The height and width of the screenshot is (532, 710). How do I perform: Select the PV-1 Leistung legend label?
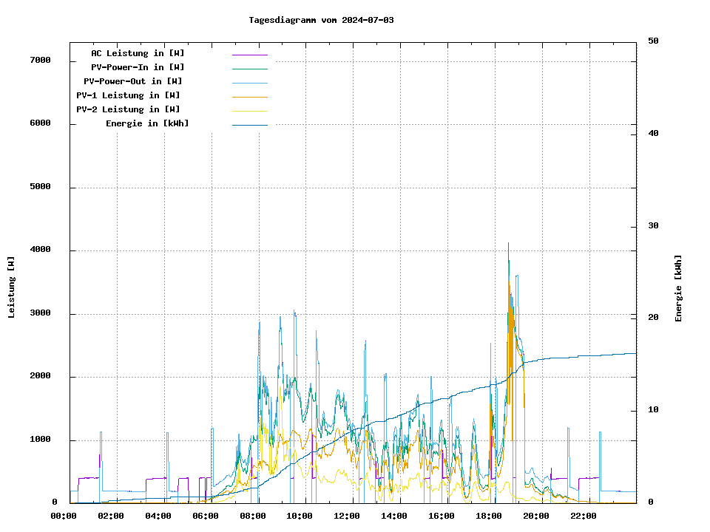pos(128,95)
